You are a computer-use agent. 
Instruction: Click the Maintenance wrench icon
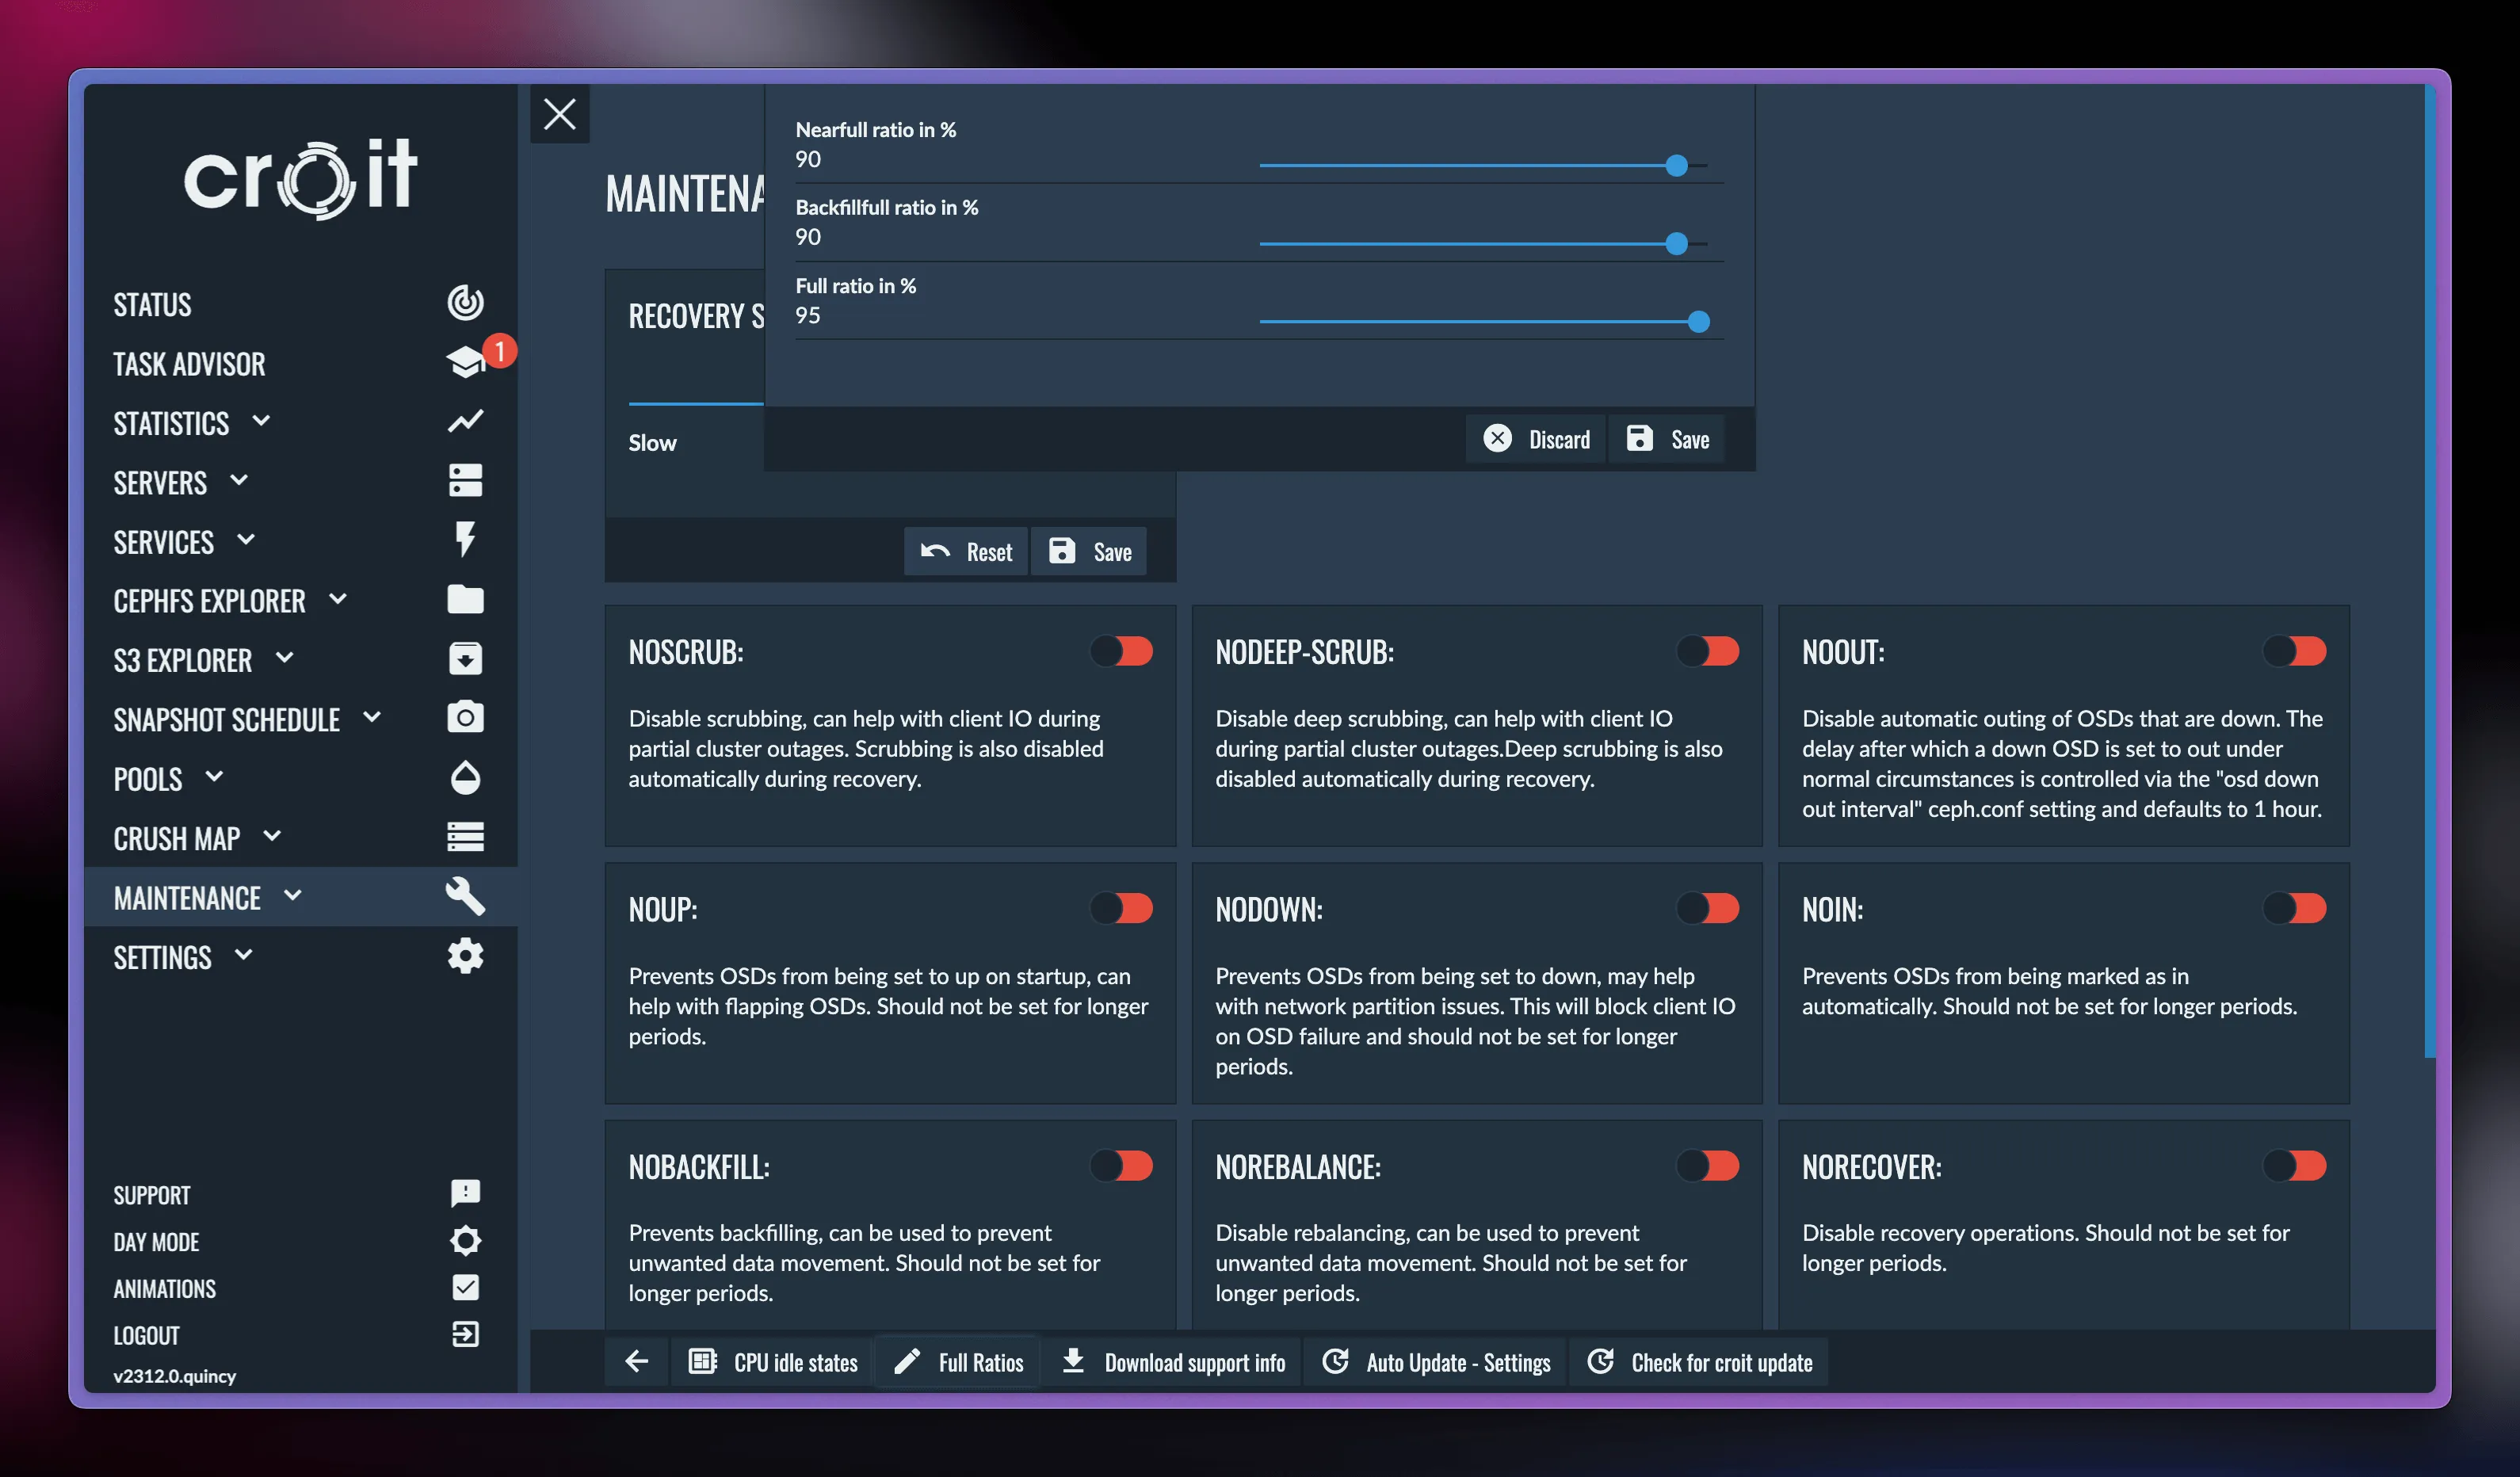pos(465,896)
